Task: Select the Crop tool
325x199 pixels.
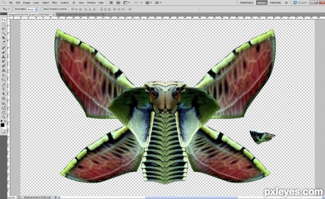Action: (4, 38)
